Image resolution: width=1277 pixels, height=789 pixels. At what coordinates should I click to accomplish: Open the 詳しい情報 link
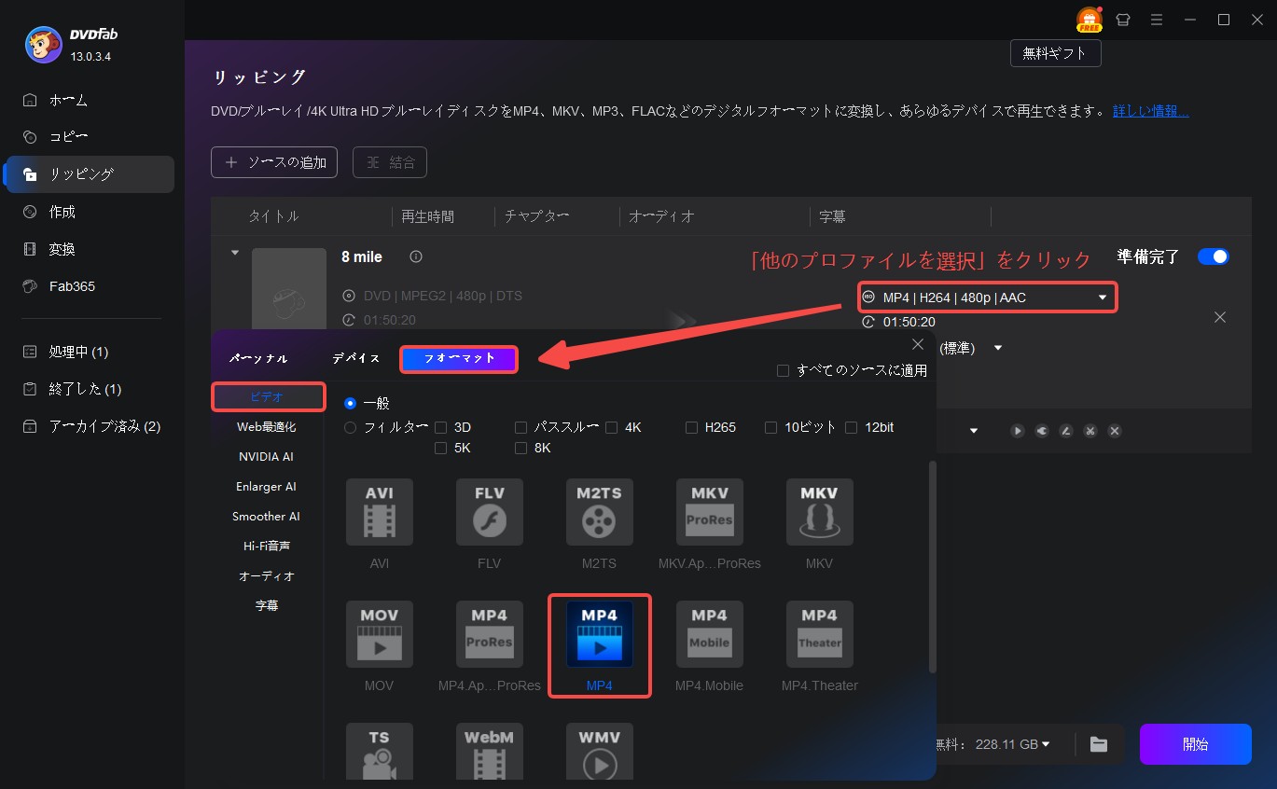(x=1150, y=111)
